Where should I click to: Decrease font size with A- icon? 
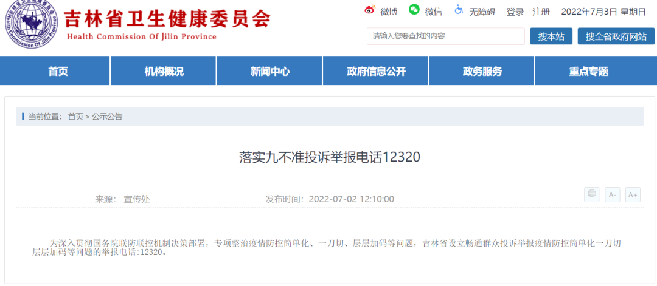tap(612, 194)
